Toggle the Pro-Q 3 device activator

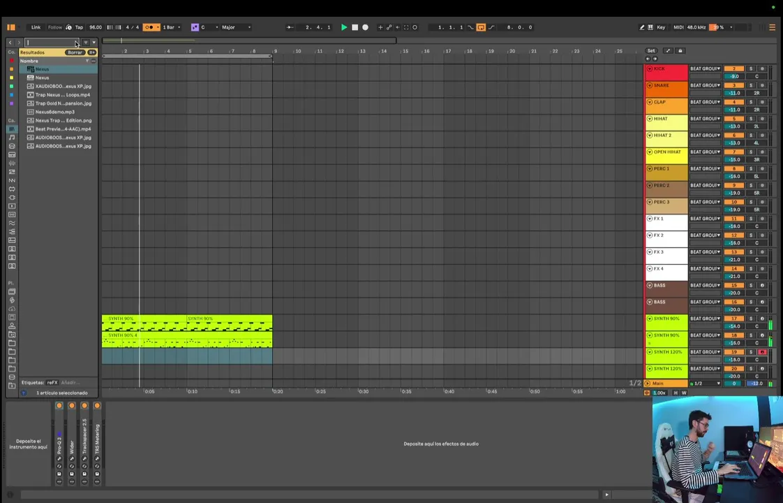(59, 405)
